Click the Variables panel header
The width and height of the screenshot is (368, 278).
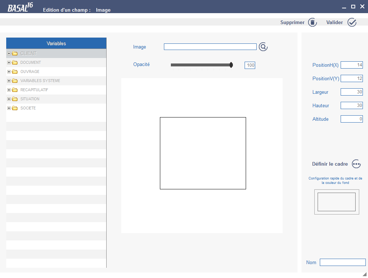point(56,43)
